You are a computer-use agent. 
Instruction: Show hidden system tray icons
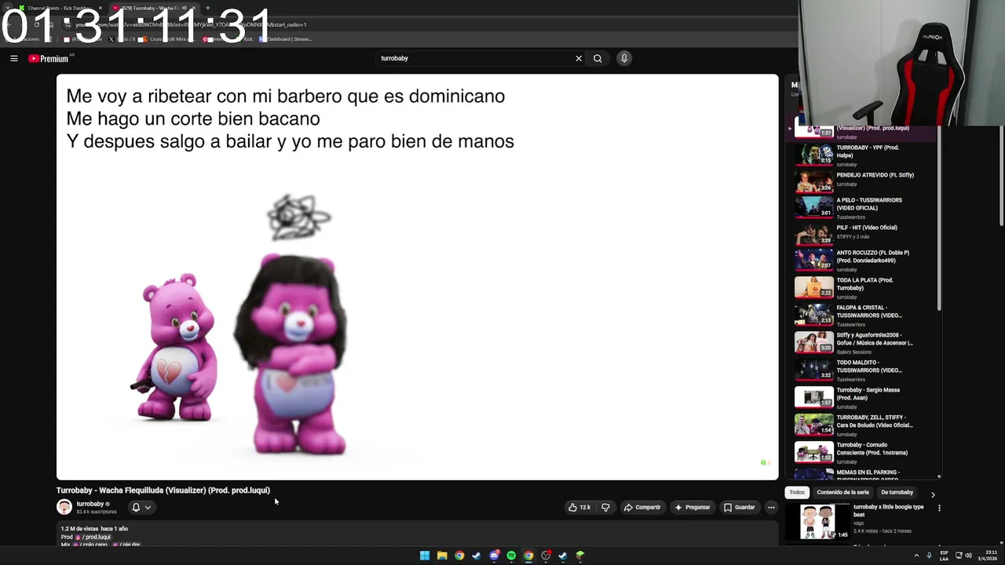coord(916,556)
